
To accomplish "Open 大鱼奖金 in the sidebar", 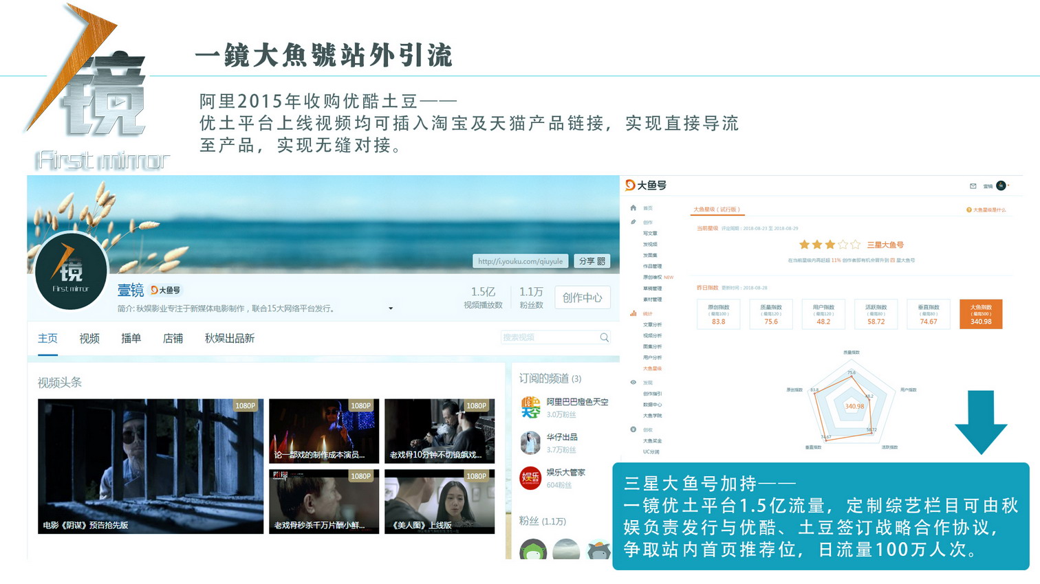I will tap(652, 441).
